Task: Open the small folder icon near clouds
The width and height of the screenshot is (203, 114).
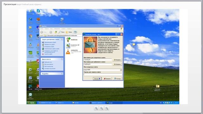Action: coord(134,44)
